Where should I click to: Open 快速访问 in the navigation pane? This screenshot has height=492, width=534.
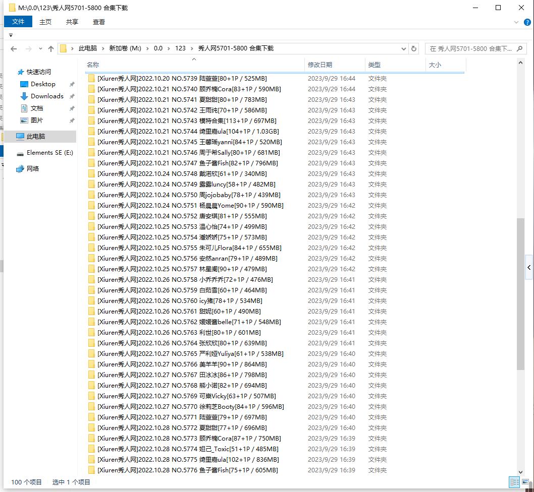(x=38, y=72)
